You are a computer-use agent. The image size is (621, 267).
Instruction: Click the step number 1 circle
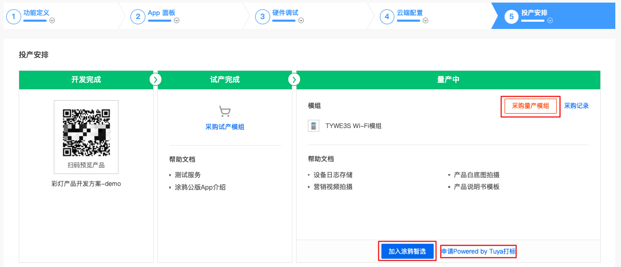pos(13,17)
